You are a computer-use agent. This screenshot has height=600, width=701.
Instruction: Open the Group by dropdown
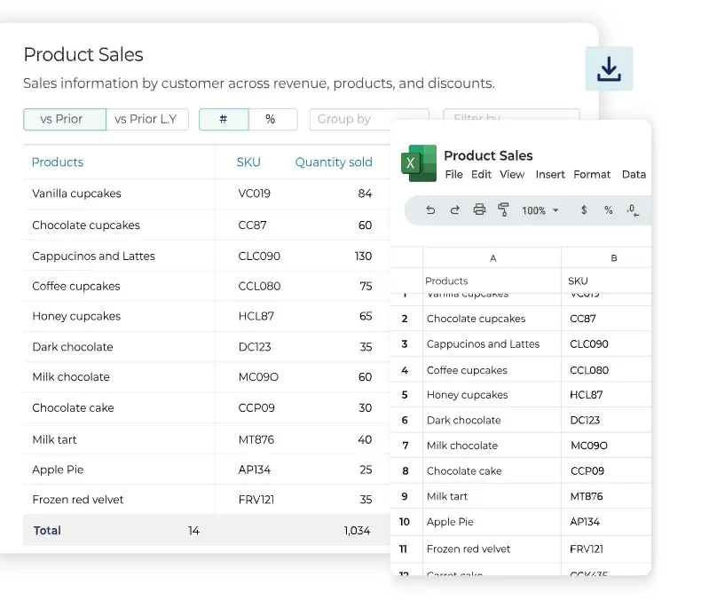(x=350, y=119)
